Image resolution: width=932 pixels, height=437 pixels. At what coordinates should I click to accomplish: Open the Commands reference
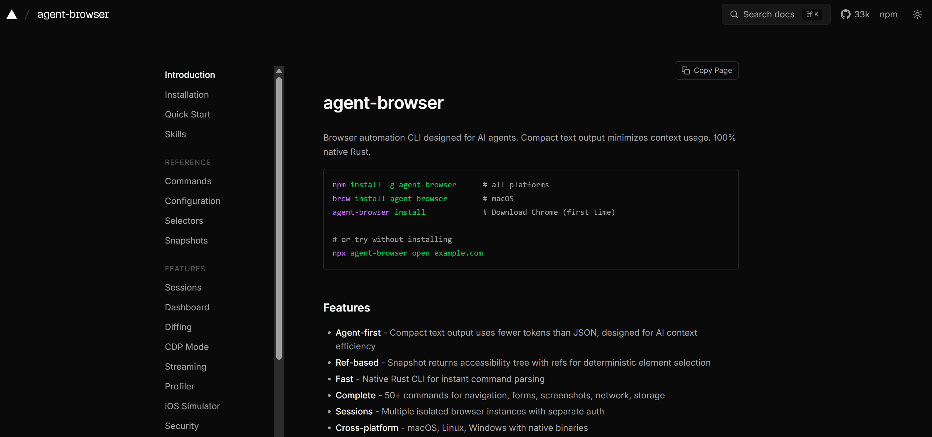(x=188, y=181)
